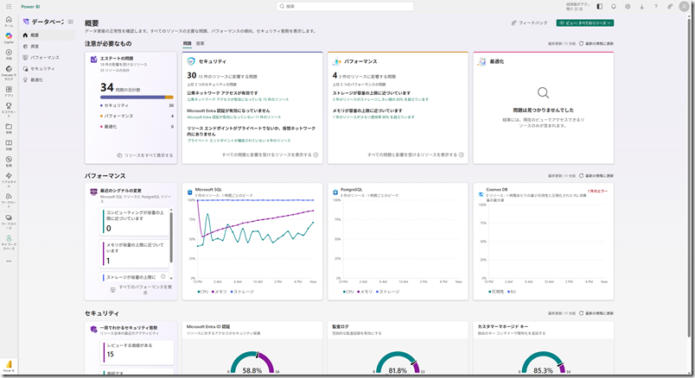Go to ホーム in left rail
695x378 pixels.
[x=9, y=22]
